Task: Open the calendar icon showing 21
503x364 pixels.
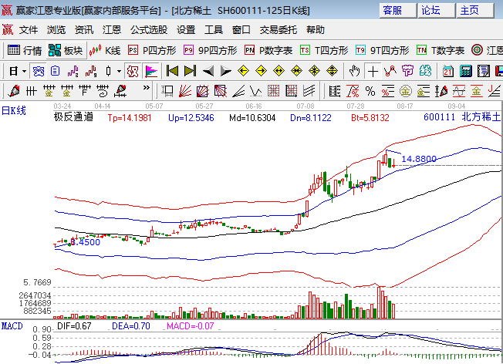Action: (447, 71)
